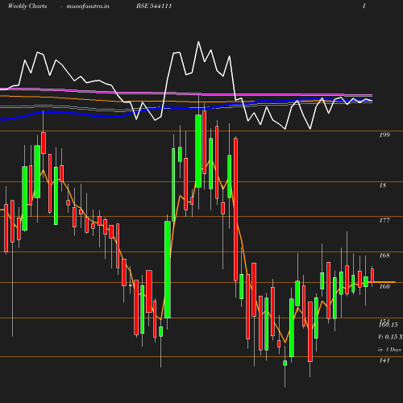Click the 177 price level label
Viewport: 403px width, 403px height.
[x=384, y=220]
